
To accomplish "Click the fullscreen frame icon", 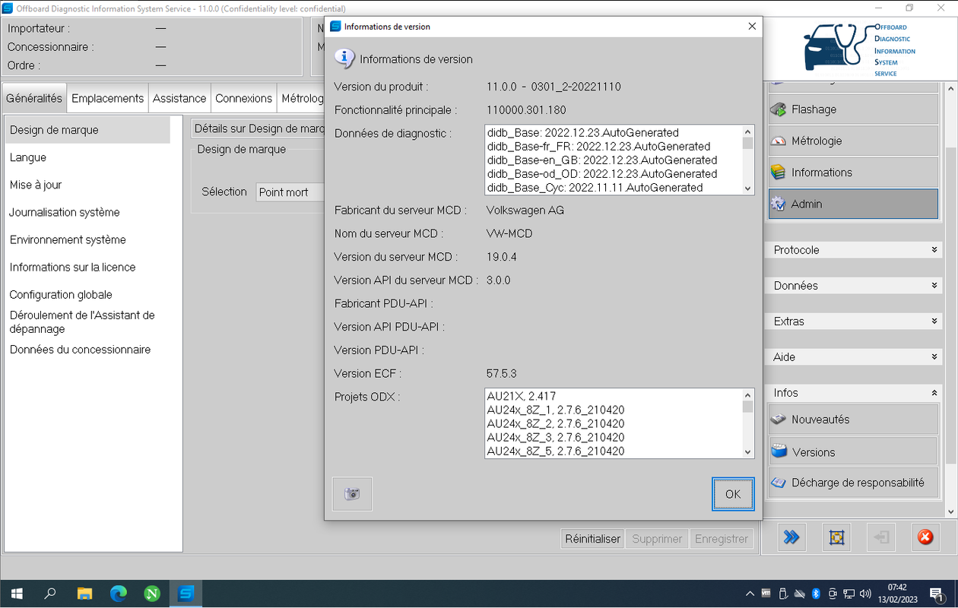I will 836,537.
